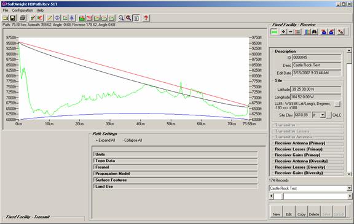
Task: Click the record navigation slider thumb
Action: (x=278, y=196)
